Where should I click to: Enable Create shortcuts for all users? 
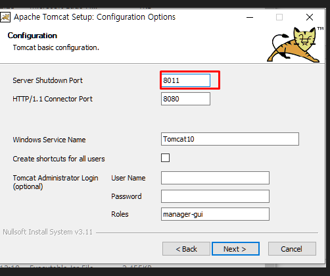[x=165, y=158]
